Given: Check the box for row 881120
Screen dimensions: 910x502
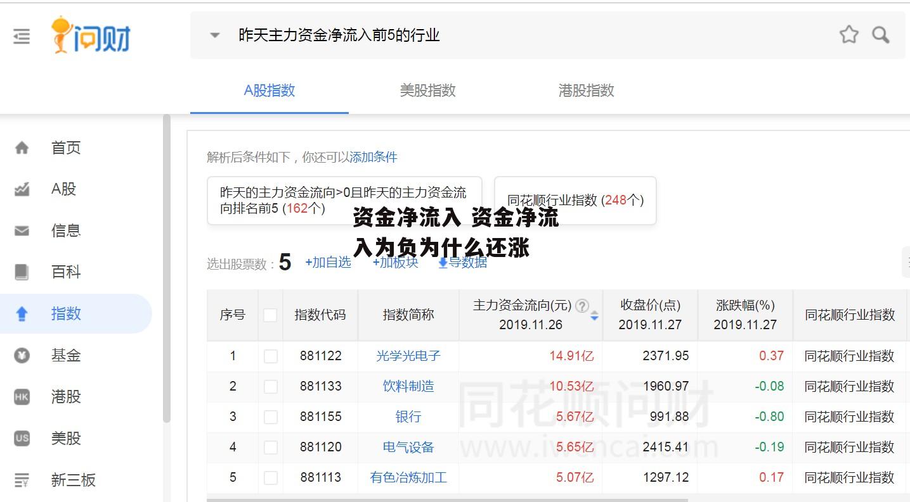Looking at the screenshot, I should tap(271, 448).
